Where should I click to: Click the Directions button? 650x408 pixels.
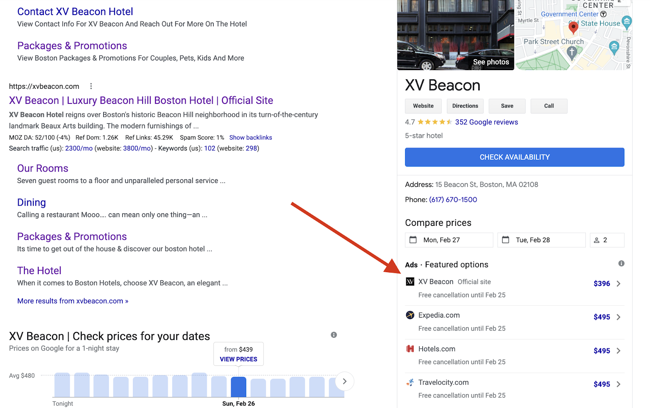[465, 106]
